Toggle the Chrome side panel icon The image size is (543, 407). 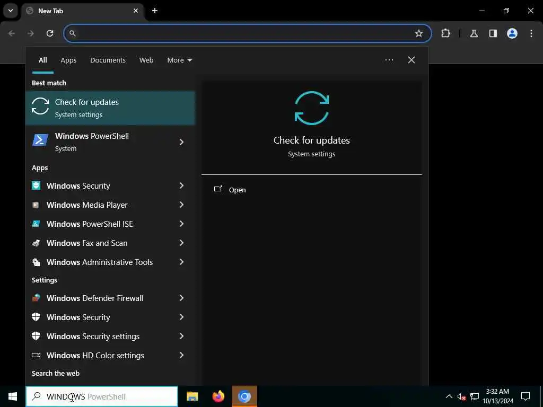click(x=493, y=33)
